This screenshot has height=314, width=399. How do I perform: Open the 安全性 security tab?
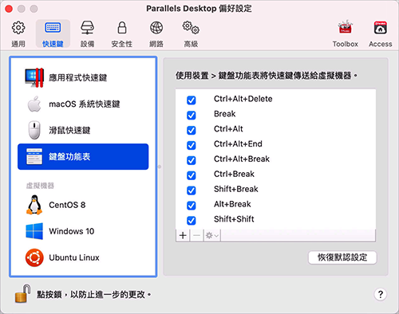point(122,33)
